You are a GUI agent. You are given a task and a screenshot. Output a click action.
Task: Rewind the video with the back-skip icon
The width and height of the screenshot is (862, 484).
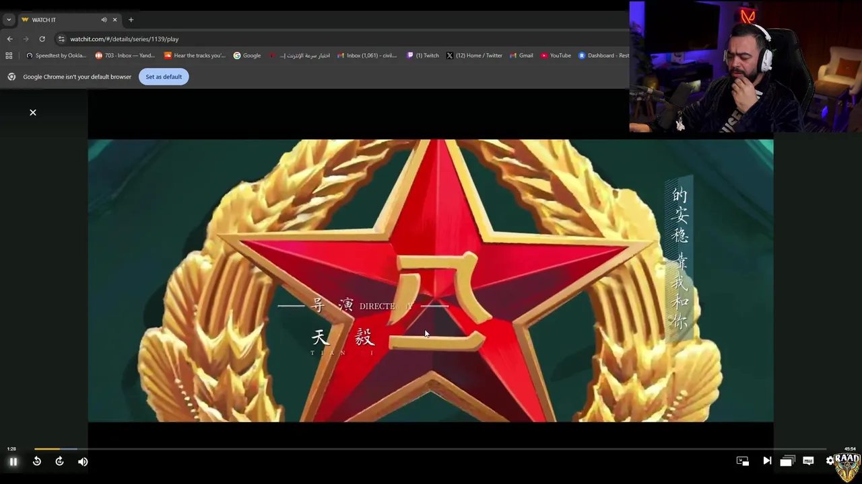37,461
